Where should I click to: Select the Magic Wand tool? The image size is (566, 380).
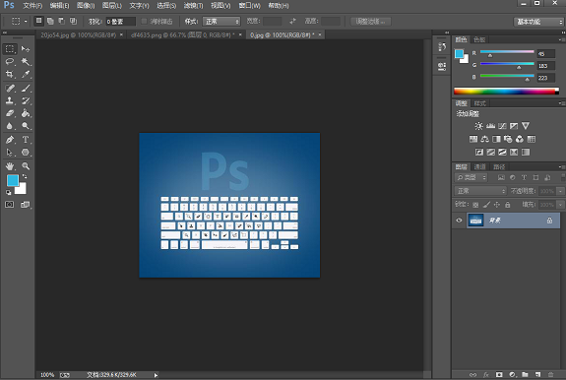[x=26, y=61]
